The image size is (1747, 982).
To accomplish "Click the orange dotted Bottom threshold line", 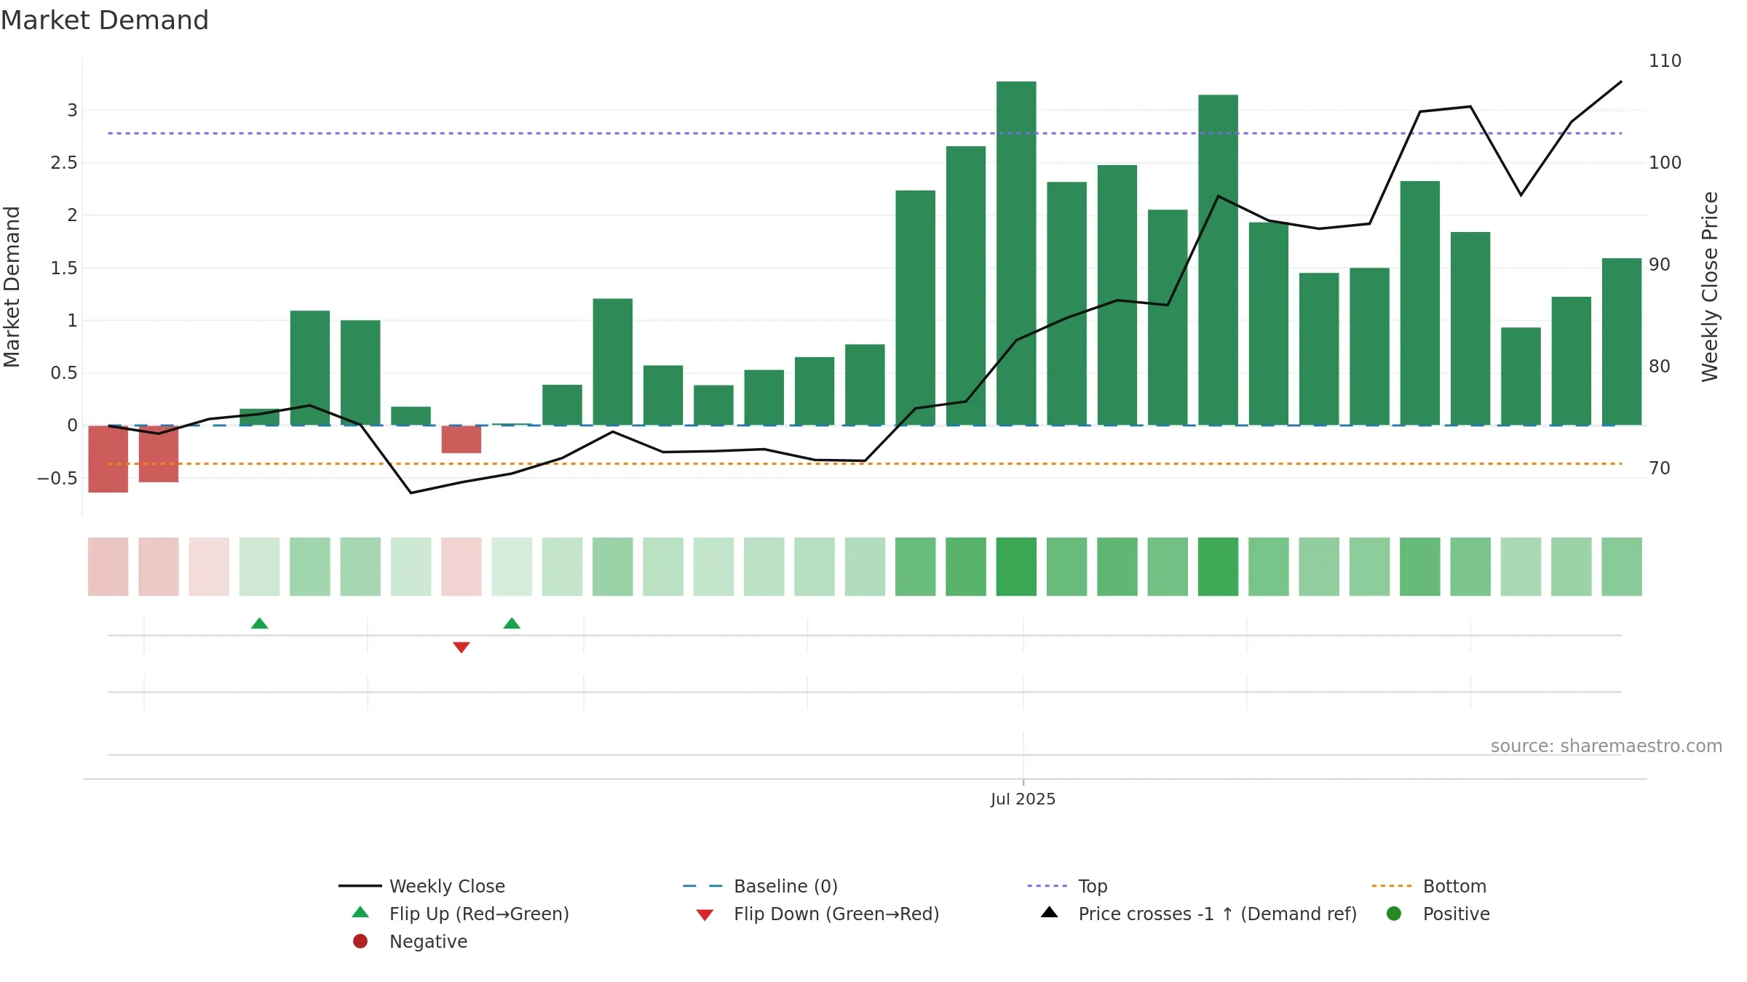I will (865, 463).
